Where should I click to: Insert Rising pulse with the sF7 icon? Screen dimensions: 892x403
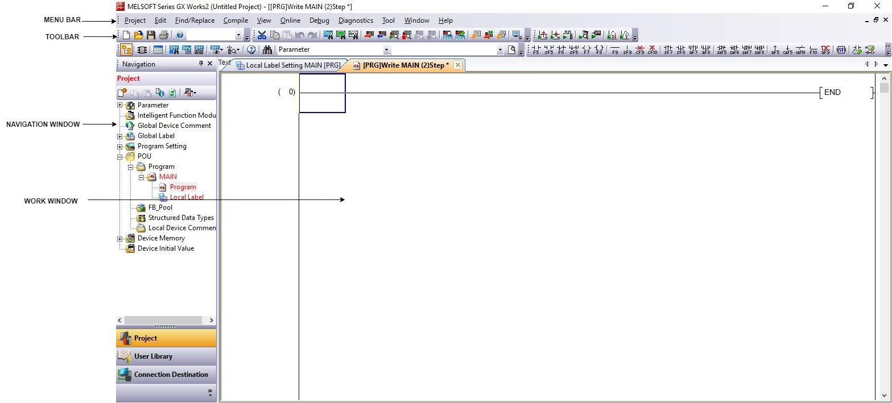(x=668, y=50)
